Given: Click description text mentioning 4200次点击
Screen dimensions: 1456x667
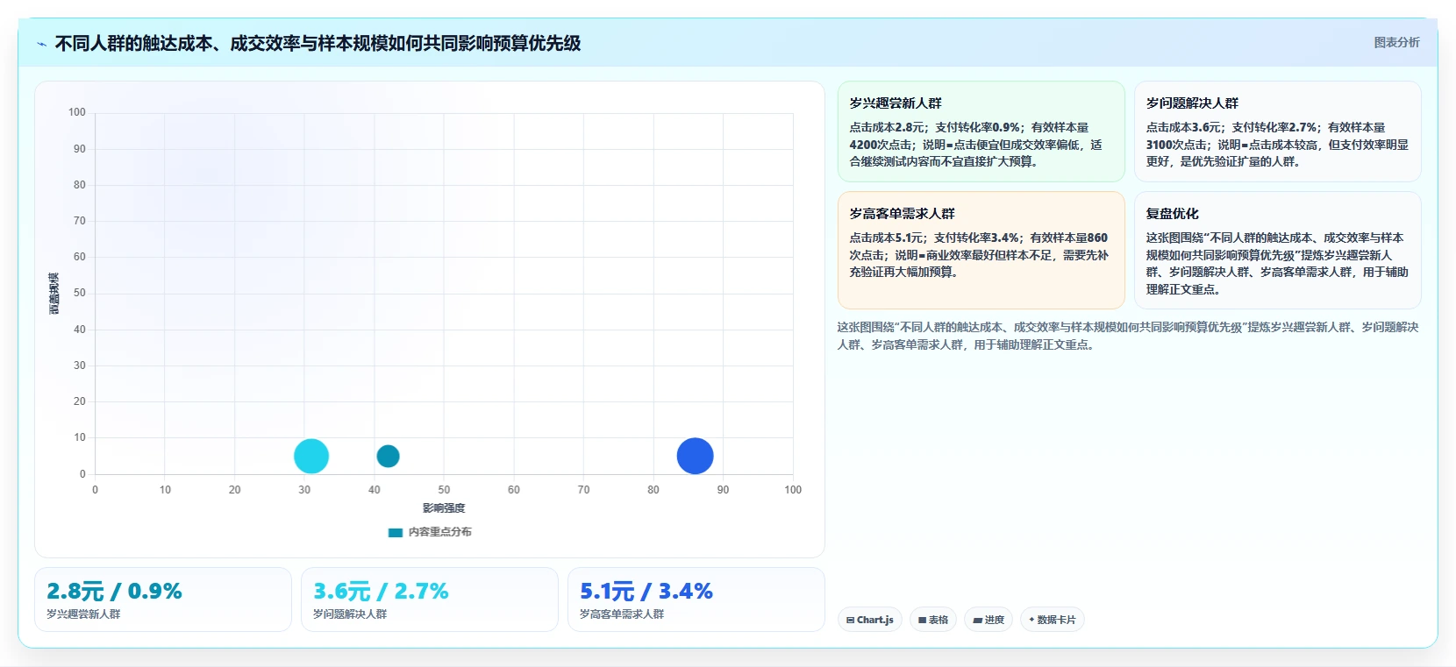Looking at the screenshot, I should 975,145.
